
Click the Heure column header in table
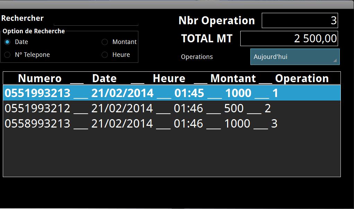(169, 78)
